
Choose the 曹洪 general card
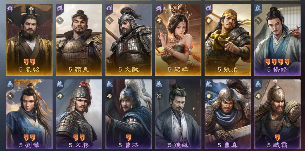128,114
